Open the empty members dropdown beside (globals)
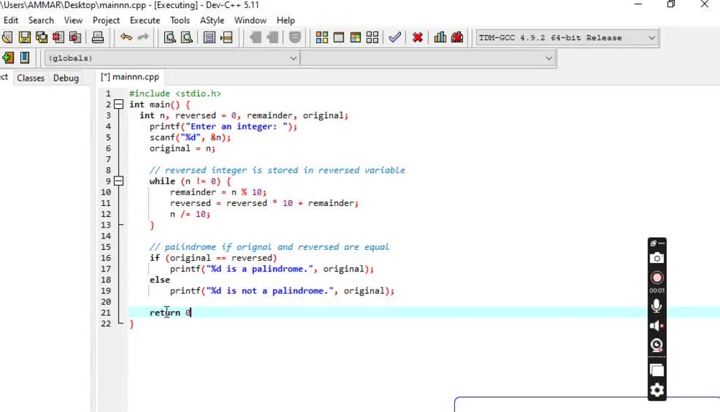 (428, 58)
